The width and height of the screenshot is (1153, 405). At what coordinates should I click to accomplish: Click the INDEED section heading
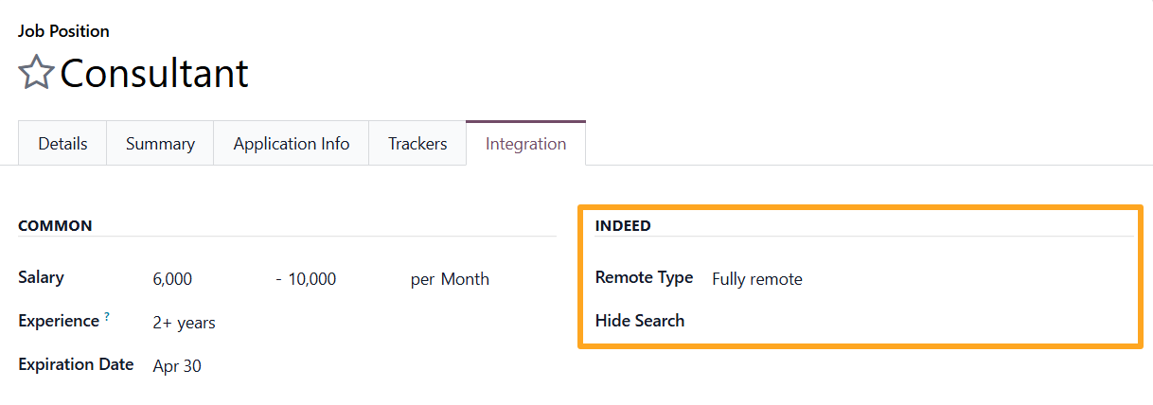(622, 226)
